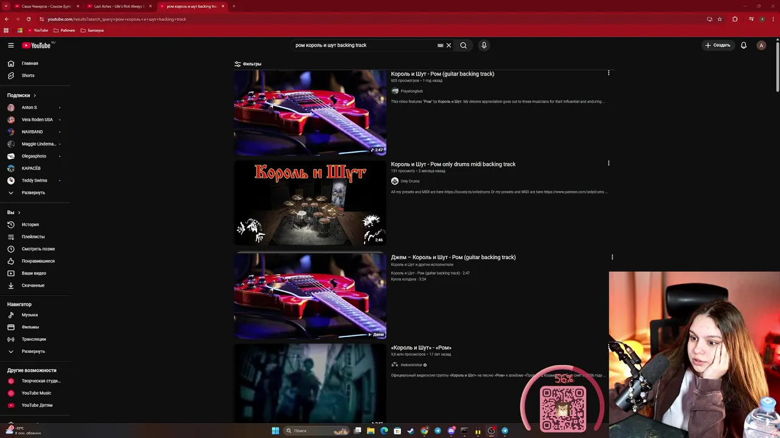Screen dimensions: 780x438
Task: Open the browser extensions puzzle icon
Action: [x=735, y=19]
